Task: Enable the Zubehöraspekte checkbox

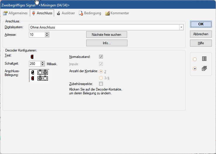Action: [x=101, y=84]
